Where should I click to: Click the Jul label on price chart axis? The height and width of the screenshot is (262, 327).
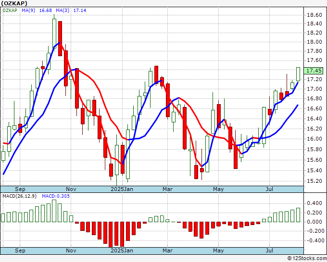click(x=269, y=189)
